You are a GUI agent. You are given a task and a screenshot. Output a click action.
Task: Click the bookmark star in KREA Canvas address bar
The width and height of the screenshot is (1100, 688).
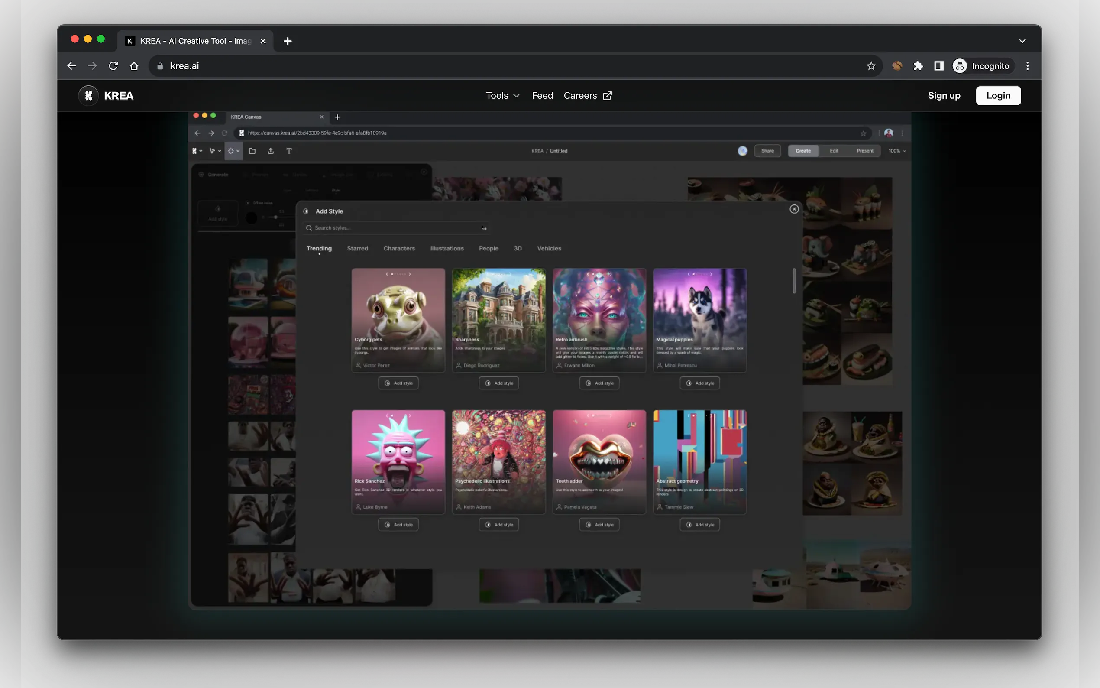pyautogui.click(x=863, y=133)
